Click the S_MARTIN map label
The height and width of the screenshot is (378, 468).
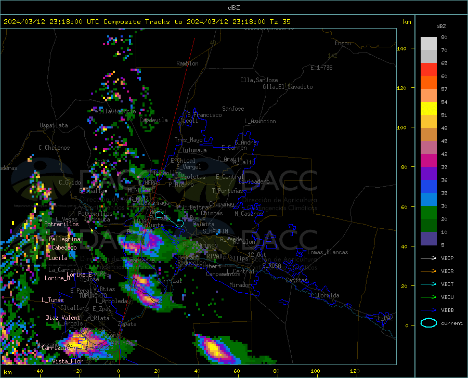(215, 231)
